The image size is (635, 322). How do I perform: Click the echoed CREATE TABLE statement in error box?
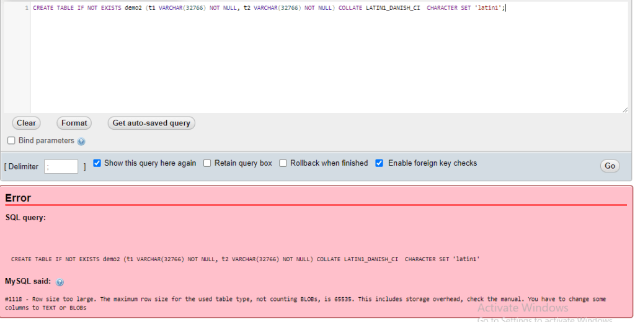(x=245, y=259)
